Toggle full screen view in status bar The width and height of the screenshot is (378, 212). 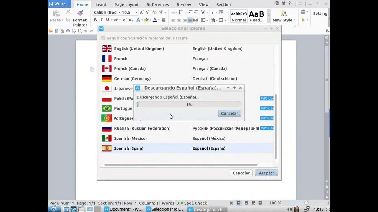(232, 203)
